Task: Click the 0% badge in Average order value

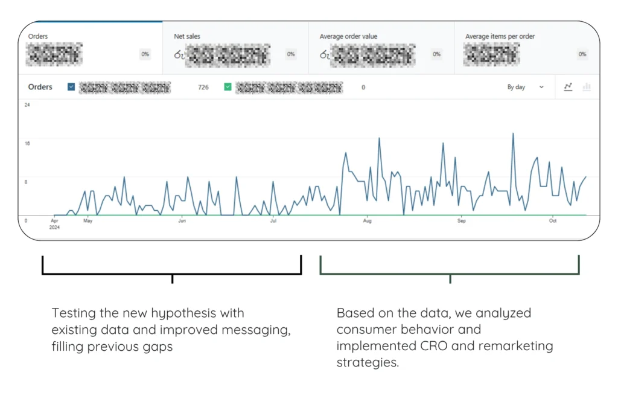Action: 436,54
